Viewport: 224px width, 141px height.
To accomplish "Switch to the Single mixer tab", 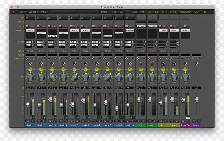I will pyautogui.click(x=104, y=12).
